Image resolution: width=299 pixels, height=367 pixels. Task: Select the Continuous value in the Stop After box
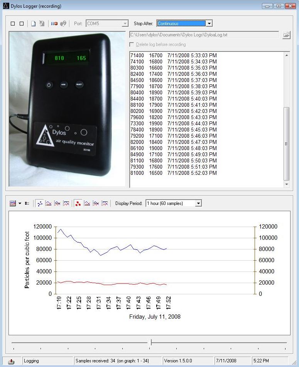(x=181, y=24)
